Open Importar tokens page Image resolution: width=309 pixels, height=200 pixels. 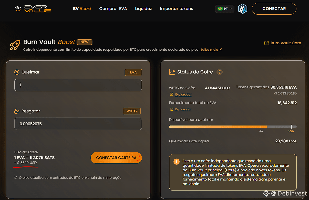pos(177,9)
